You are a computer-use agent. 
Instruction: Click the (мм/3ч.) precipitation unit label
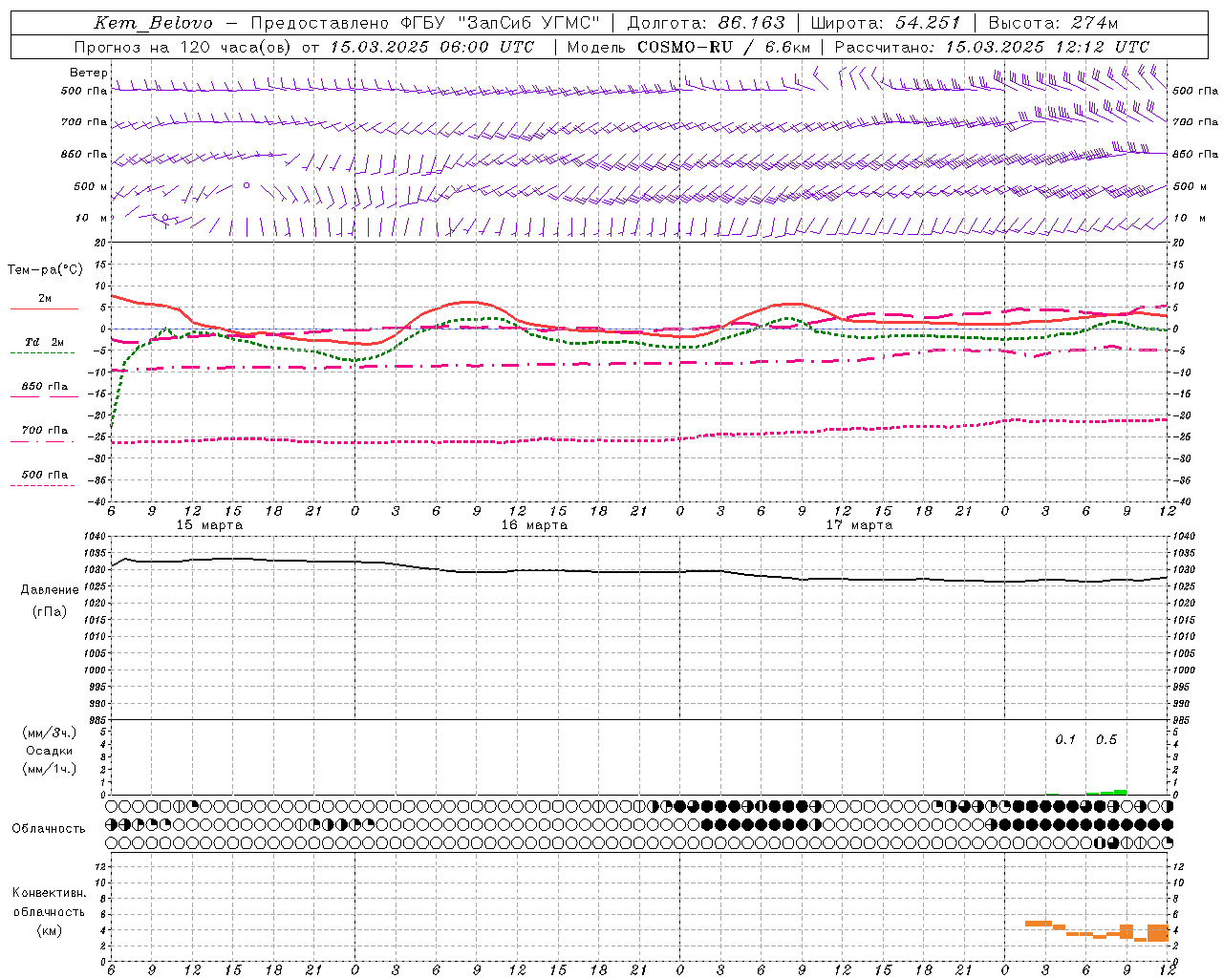click(x=50, y=733)
